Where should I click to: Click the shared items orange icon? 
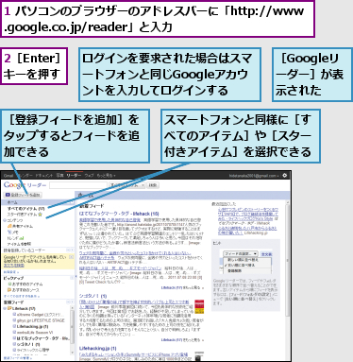coord(9,226)
